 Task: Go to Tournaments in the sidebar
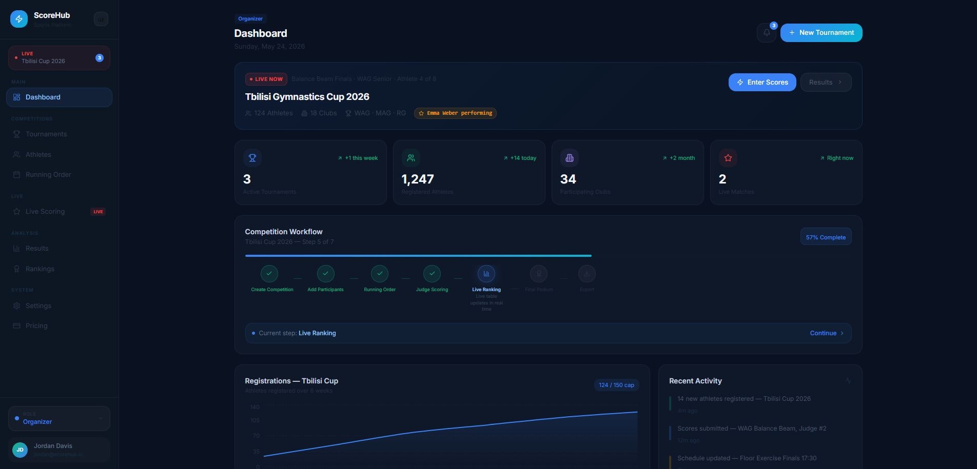[x=59, y=134]
